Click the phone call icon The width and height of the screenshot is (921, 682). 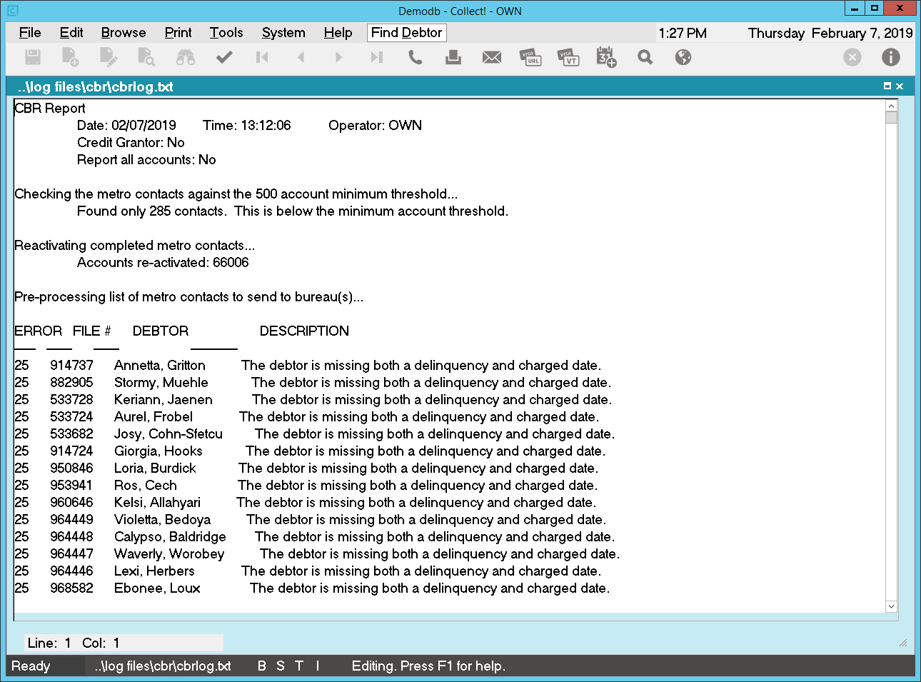[415, 57]
